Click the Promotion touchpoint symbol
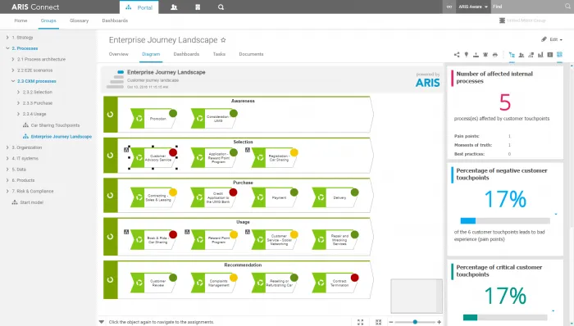 [x=154, y=119]
